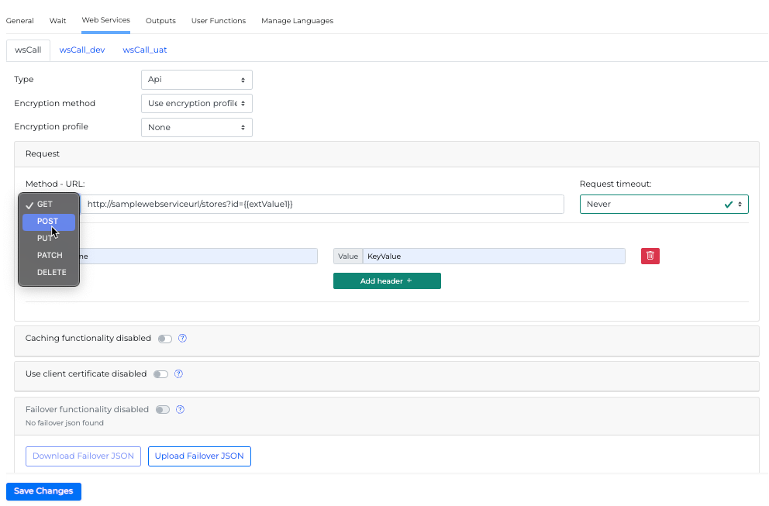Open the Type dropdown showing Api

pyautogui.click(x=196, y=80)
